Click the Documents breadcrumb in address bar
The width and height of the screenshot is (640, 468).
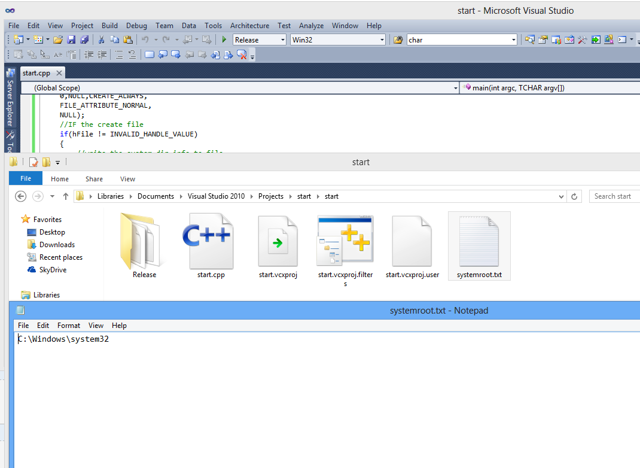click(156, 196)
